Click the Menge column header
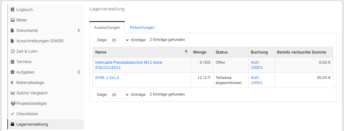This screenshot has width=344, height=131. point(200,52)
